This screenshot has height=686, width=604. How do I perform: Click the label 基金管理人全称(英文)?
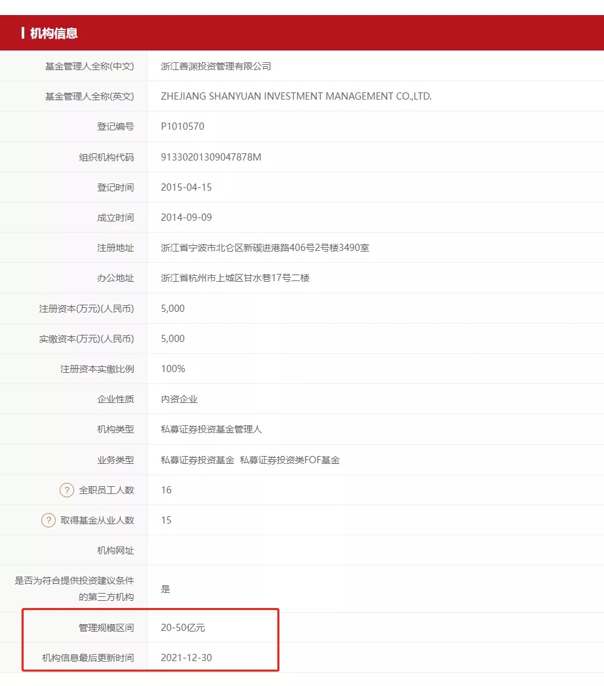pyautogui.click(x=89, y=96)
